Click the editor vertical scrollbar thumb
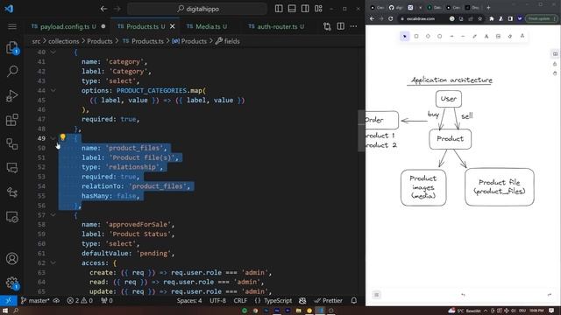The image size is (561, 315). [x=361, y=130]
